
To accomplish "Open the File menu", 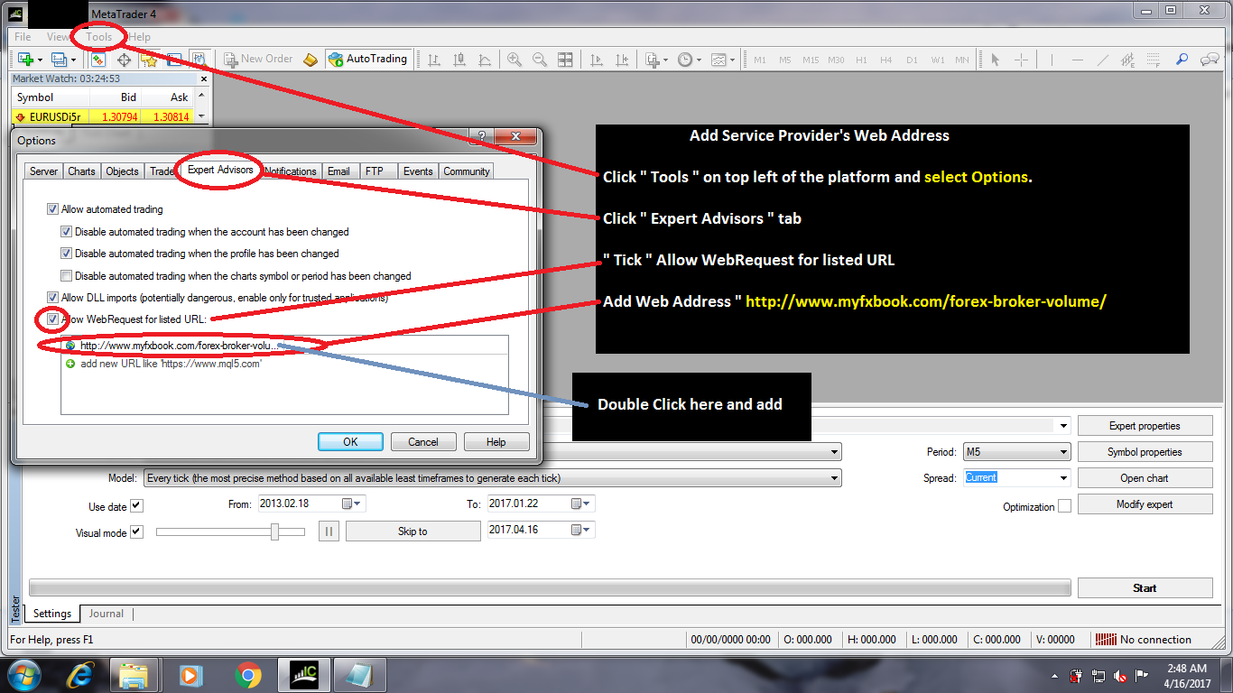I will (23, 37).
